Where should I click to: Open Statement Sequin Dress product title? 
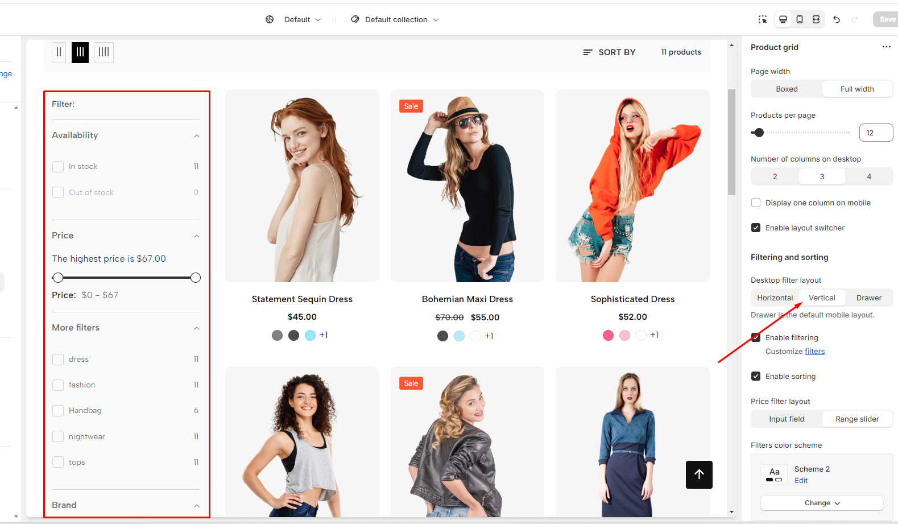pyautogui.click(x=302, y=299)
